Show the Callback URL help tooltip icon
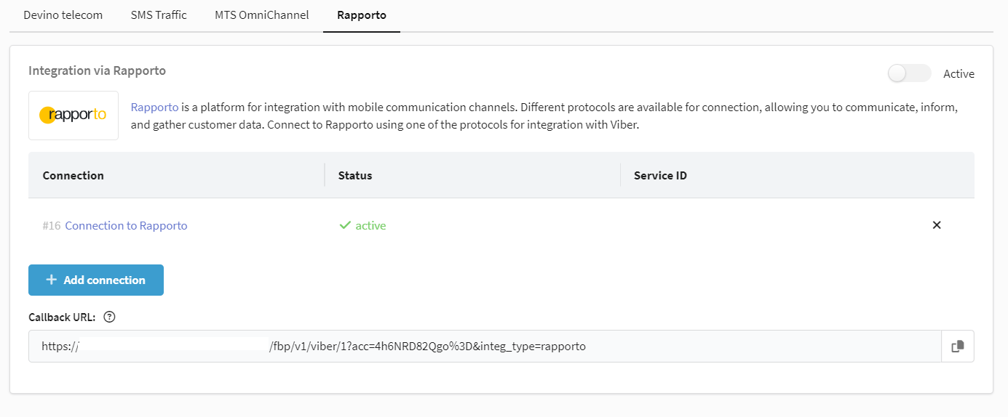The height and width of the screenshot is (417, 1008). click(x=110, y=317)
